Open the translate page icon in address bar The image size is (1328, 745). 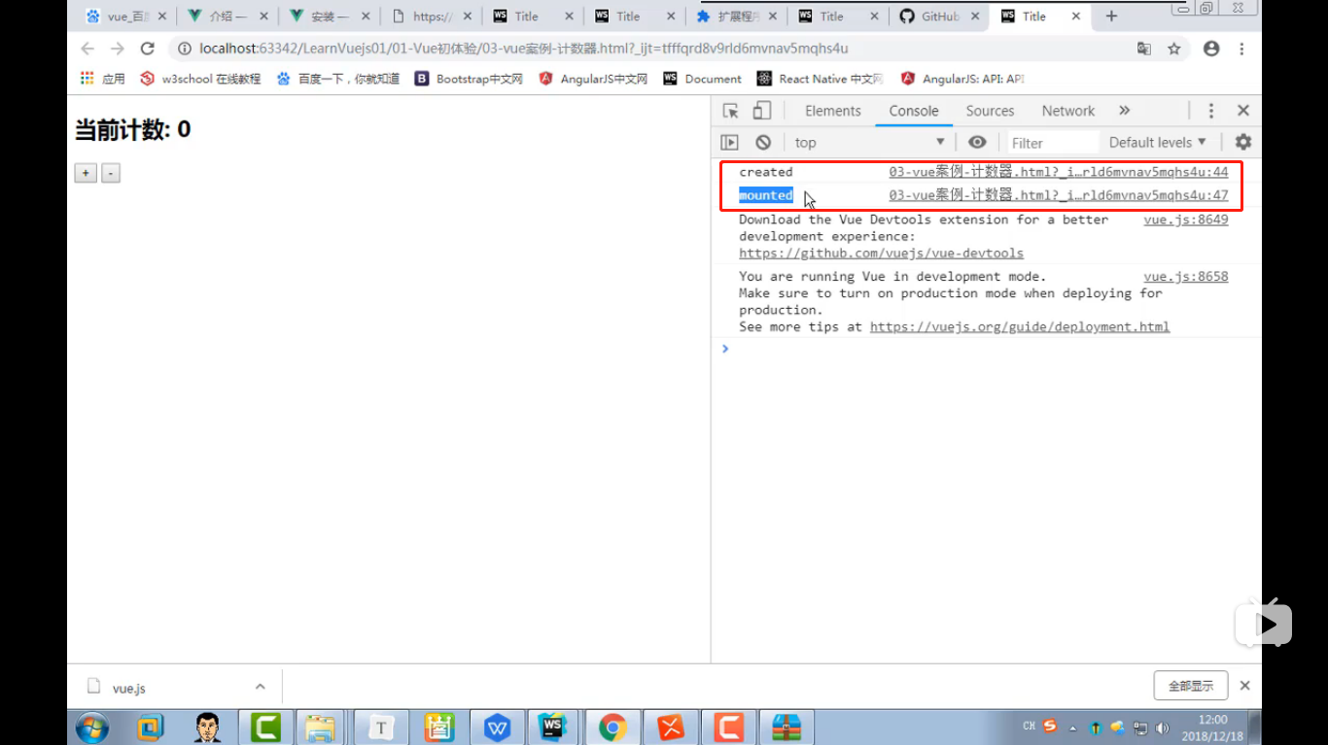[x=1144, y=49]
